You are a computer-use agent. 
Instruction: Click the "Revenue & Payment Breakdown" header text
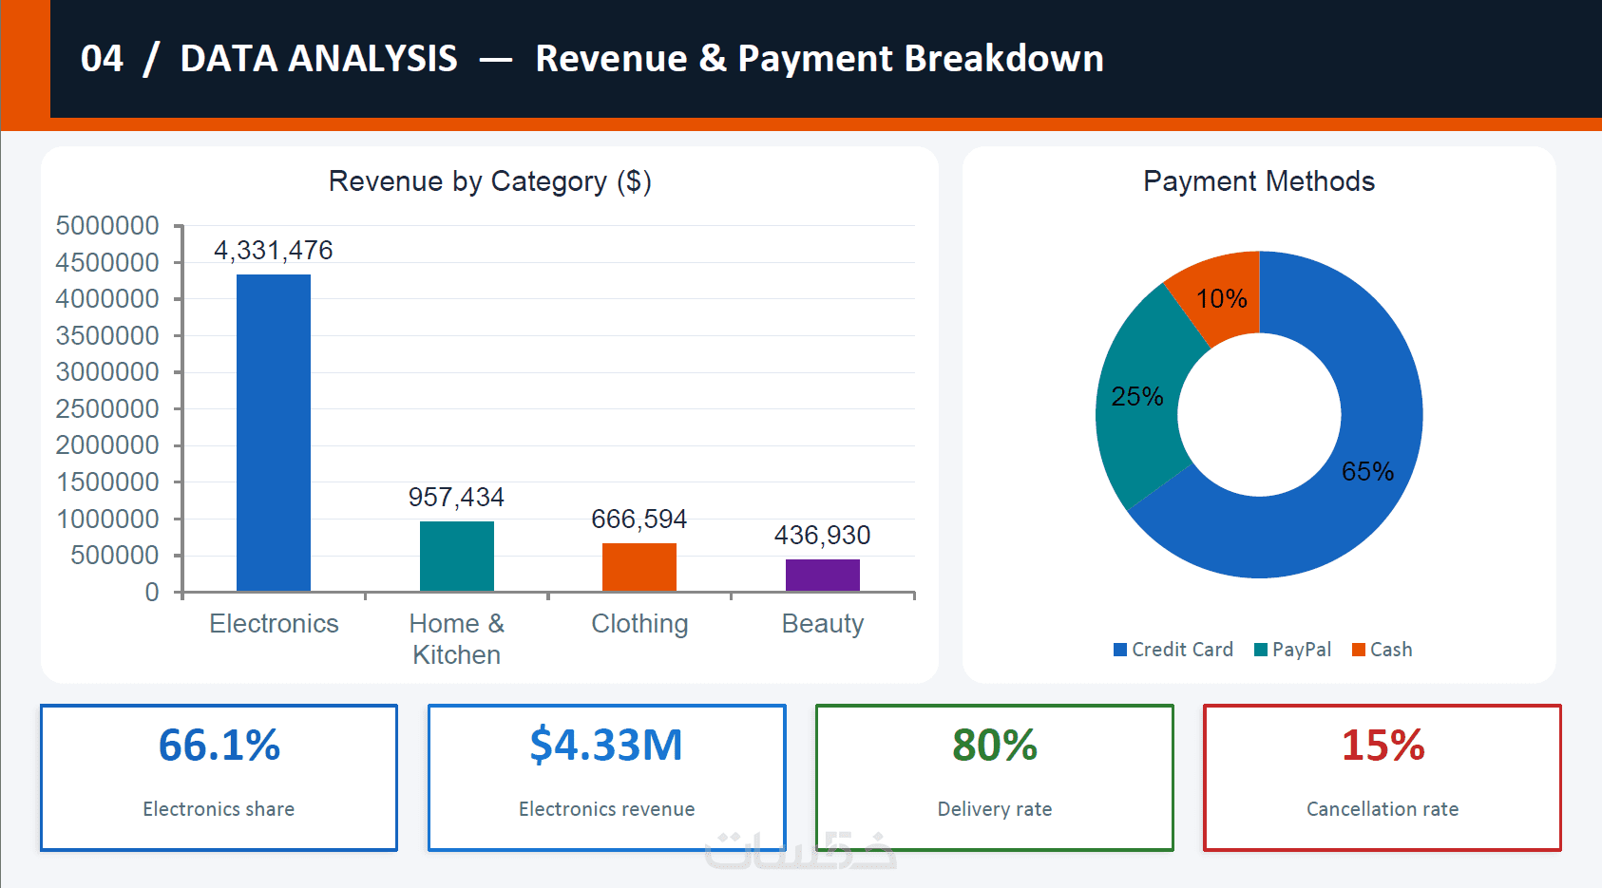click(819, 59)
